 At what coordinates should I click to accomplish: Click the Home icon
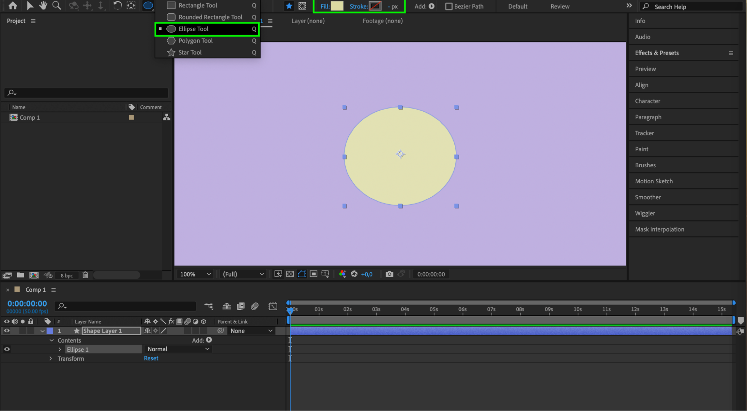pos(13,6)
